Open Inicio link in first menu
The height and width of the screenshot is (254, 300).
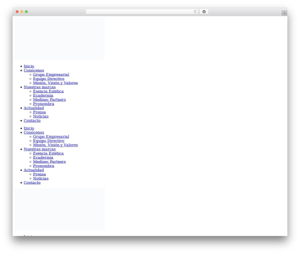click(29, 66)
